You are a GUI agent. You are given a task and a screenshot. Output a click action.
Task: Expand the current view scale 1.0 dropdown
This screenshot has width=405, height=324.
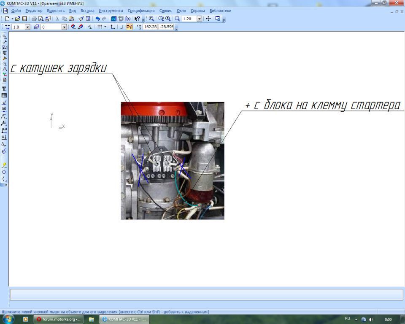tap(28, 27)
